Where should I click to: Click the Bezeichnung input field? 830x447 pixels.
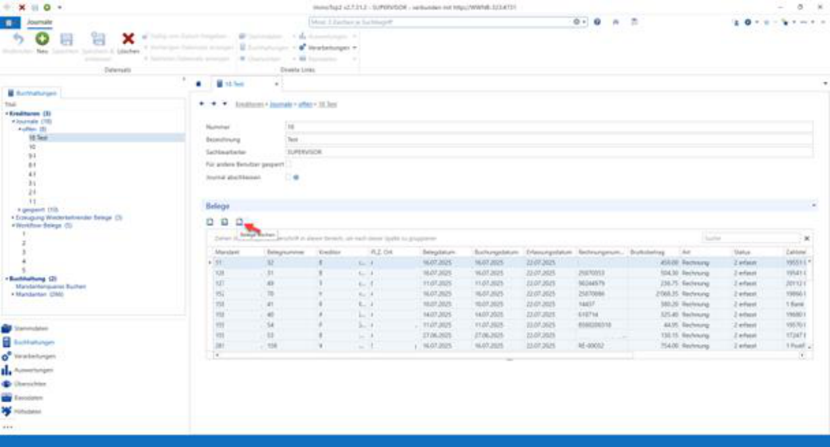point(549,140)
